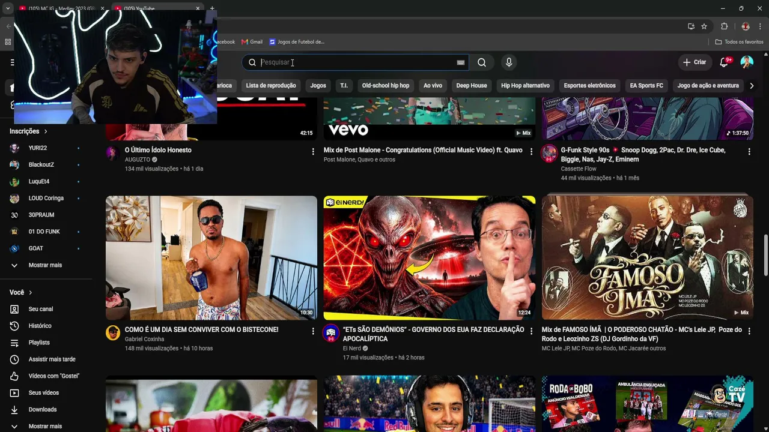Click the search magnifier button

pos(482,62)
